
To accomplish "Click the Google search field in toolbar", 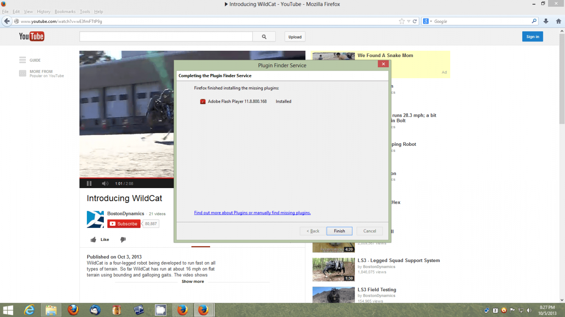I will click(480, 21).
